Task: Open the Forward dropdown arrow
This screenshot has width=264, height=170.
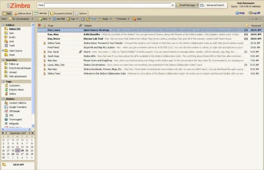Action: coord(128,19)
